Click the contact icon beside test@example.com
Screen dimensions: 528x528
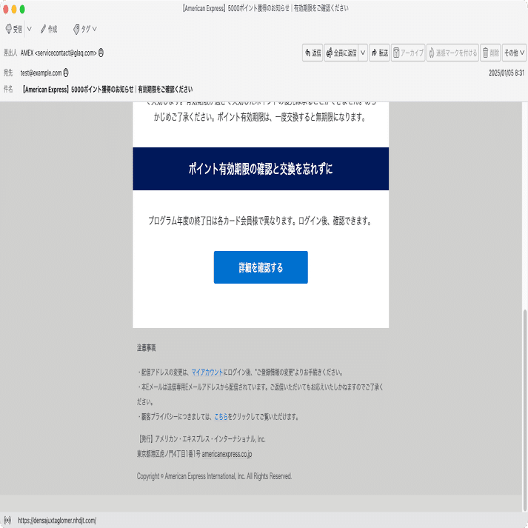66,73
